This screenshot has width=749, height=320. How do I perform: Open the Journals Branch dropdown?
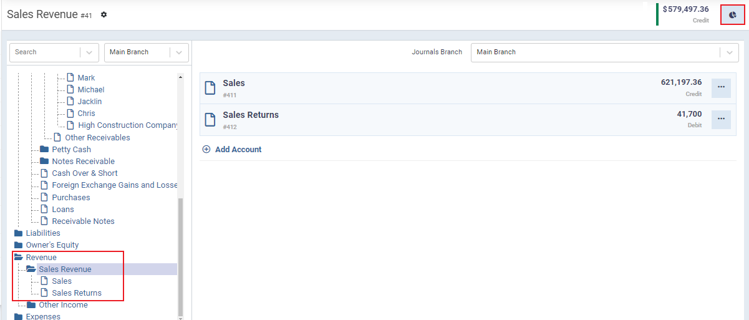pos(605,52)
